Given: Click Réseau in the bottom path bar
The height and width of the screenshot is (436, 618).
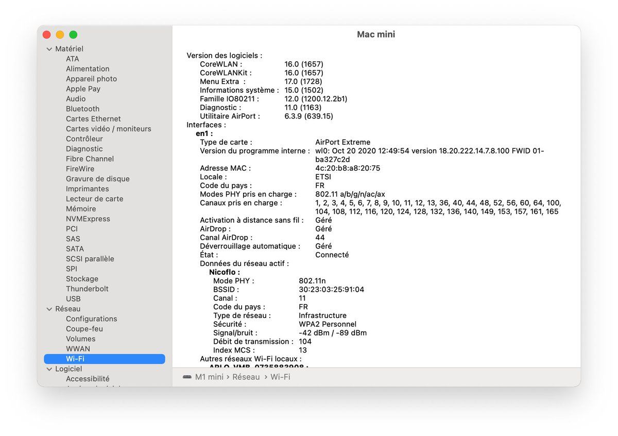Looking at the screenshot, I should (x=246, y=377).
